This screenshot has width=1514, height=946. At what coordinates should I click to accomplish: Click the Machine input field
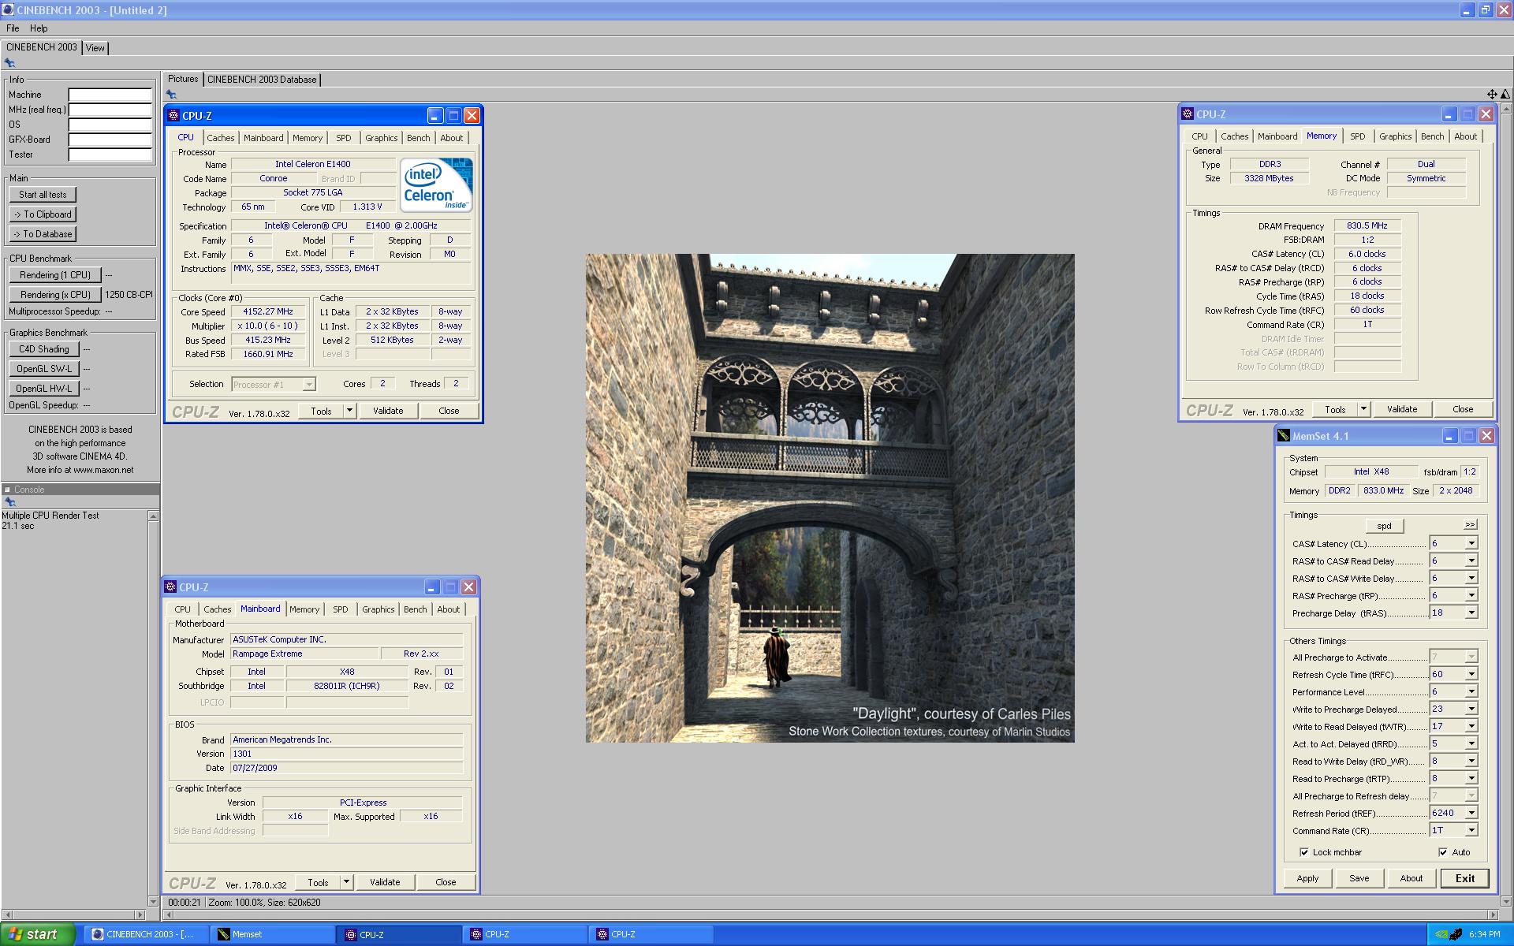110,95
